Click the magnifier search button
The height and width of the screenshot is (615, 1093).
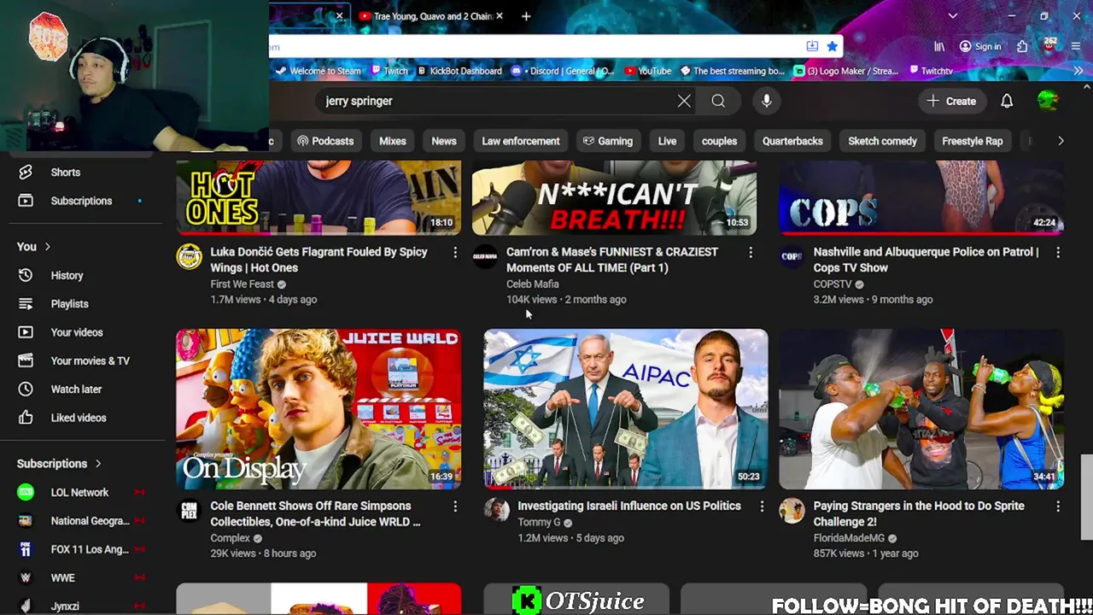[718, 101]
